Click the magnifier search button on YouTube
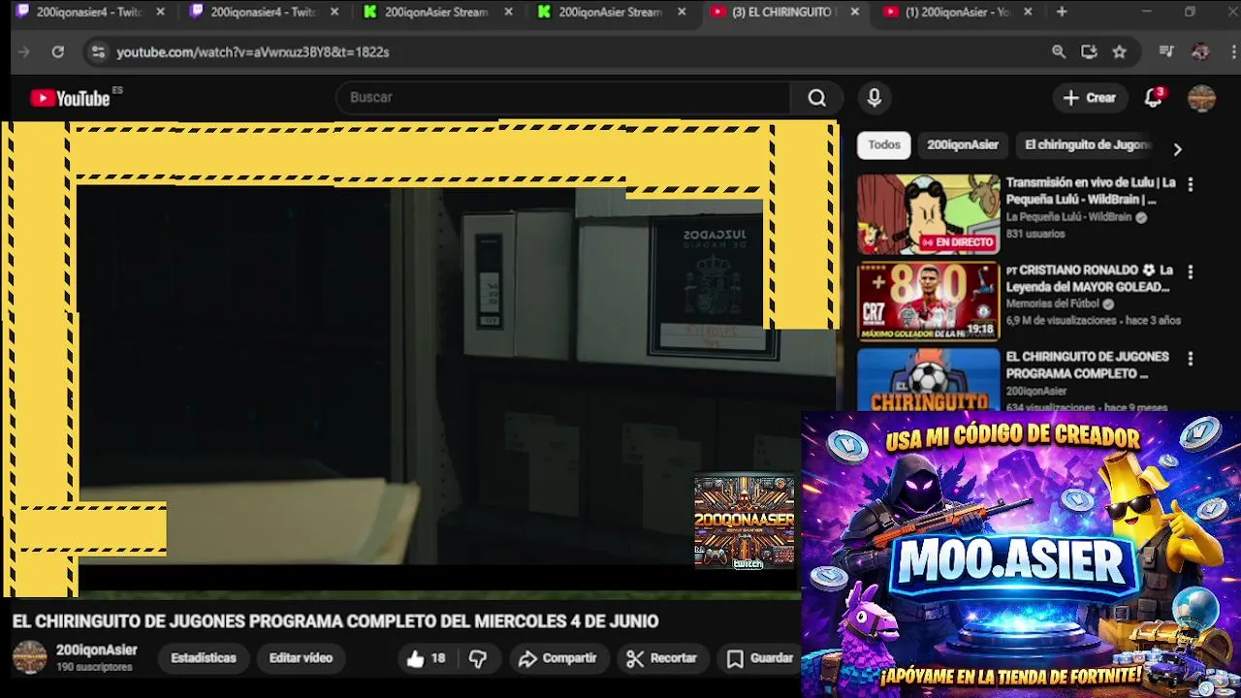 tap(817, 98)
